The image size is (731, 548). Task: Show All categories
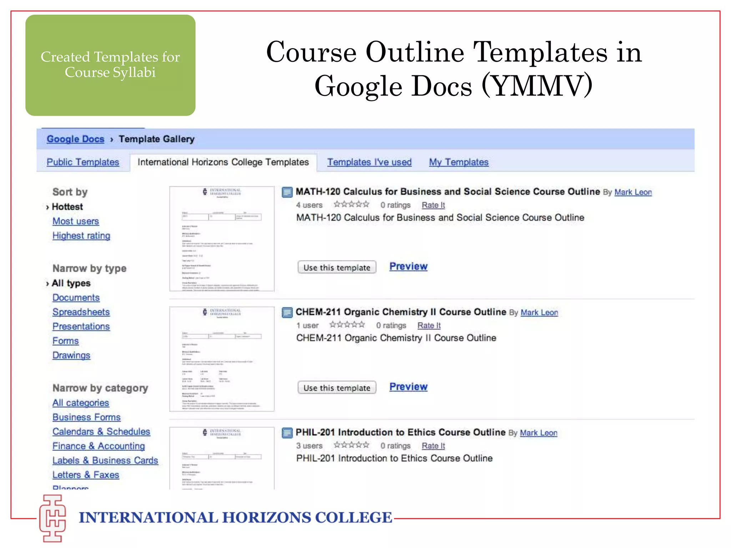coord(81,403)
